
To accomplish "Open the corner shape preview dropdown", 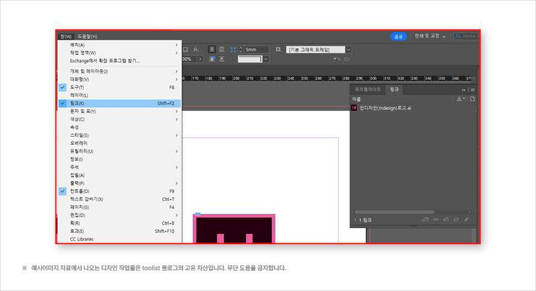I will 265,59.
